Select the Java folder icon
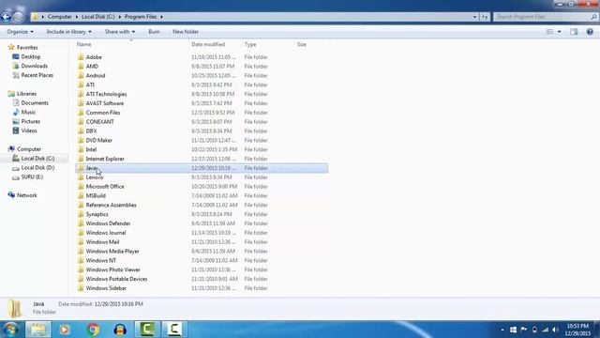 click(x=81, y=168)
